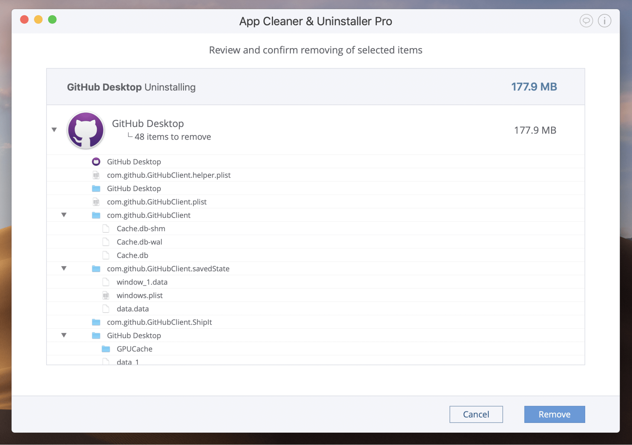Collapse the com.github.GitHubClient.savedState folder triangle

64,268
